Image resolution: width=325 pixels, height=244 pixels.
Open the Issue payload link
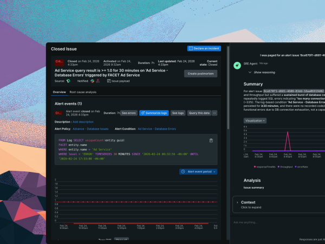[118, 81]
